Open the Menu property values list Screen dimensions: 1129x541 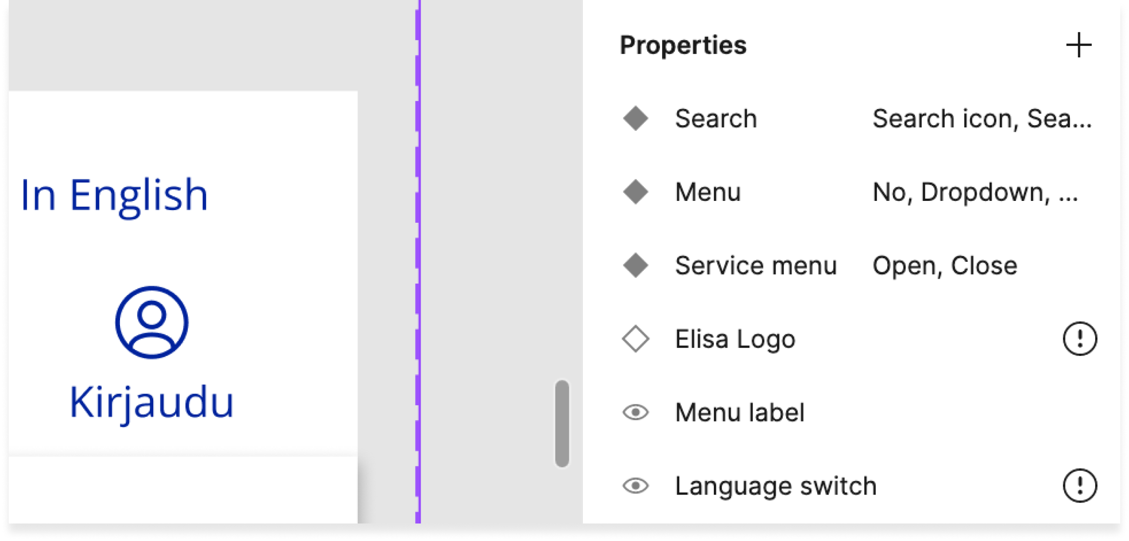pos(975,192)
